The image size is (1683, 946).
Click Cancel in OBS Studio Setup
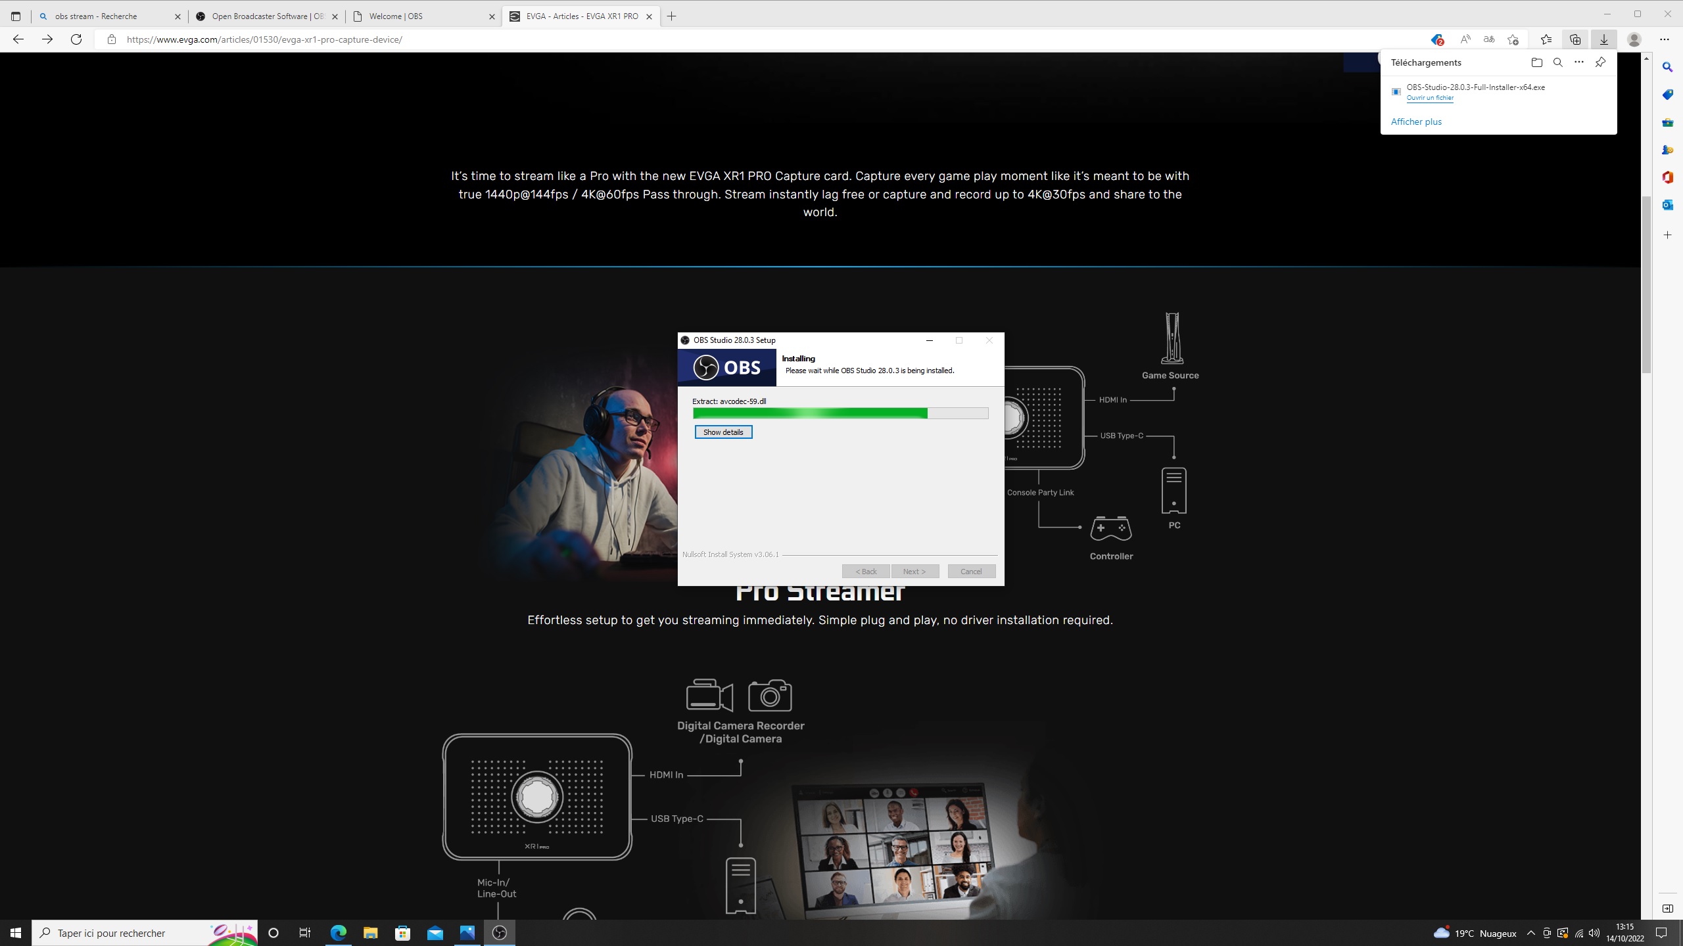point(971,571)
